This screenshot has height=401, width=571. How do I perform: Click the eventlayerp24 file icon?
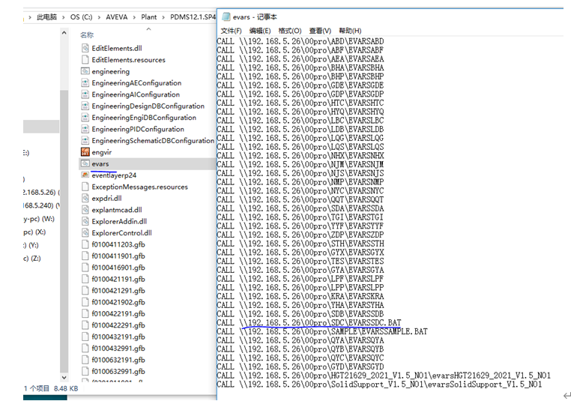point(85,175)
